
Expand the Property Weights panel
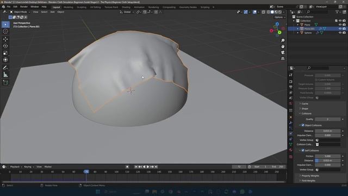310,176
